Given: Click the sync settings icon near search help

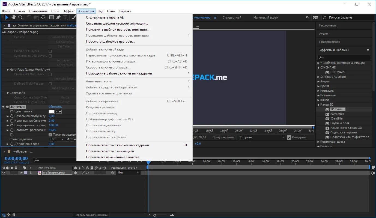Looking at the screenshot, I should pos(316,17).
